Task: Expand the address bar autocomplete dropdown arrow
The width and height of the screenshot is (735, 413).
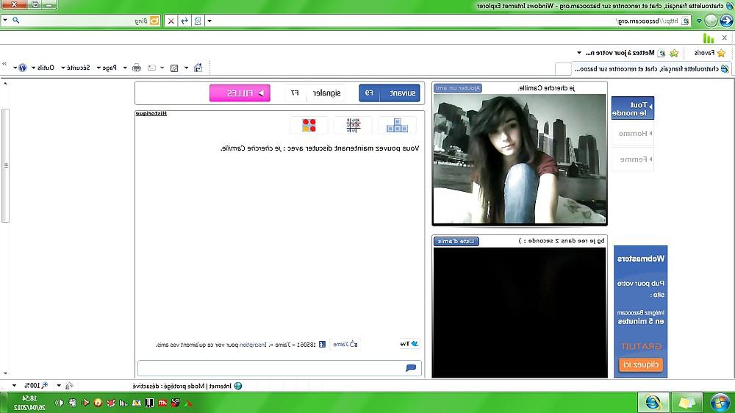Action: tap(209, 21)
